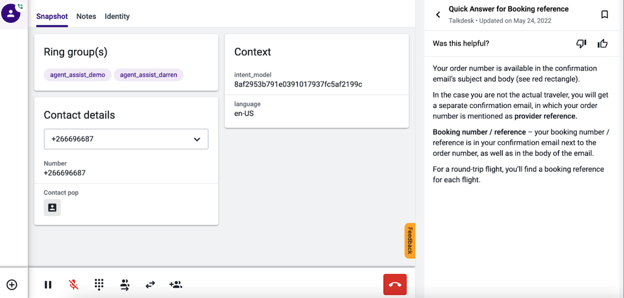Put the call on hold
This screenshot has width=624, height=298.
(x=48, y=285)
